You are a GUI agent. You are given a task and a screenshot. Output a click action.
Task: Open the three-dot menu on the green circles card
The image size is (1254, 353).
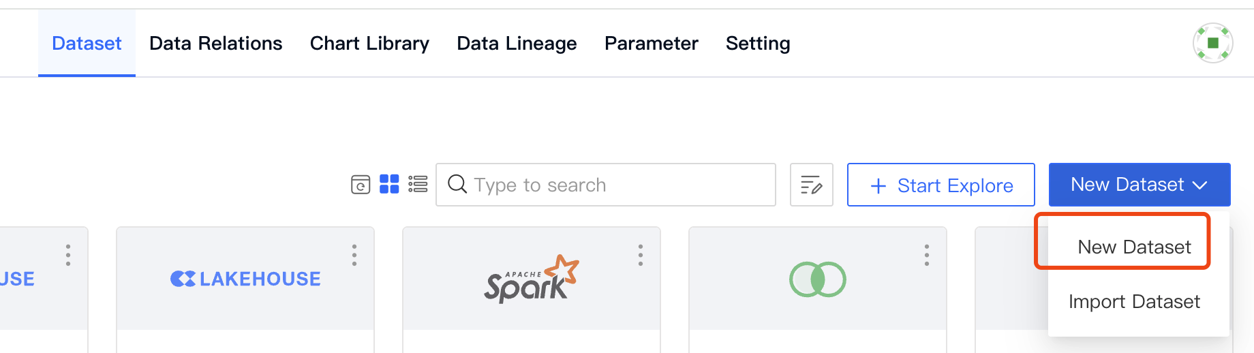click(x=927, y=255)
